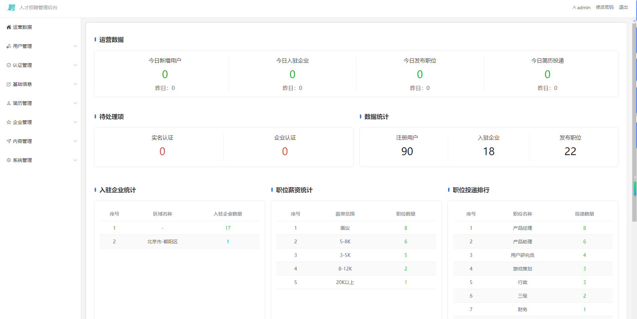Select the 内容管理 menu item
This screenshot has width=637, height=319.
point(22,141)
